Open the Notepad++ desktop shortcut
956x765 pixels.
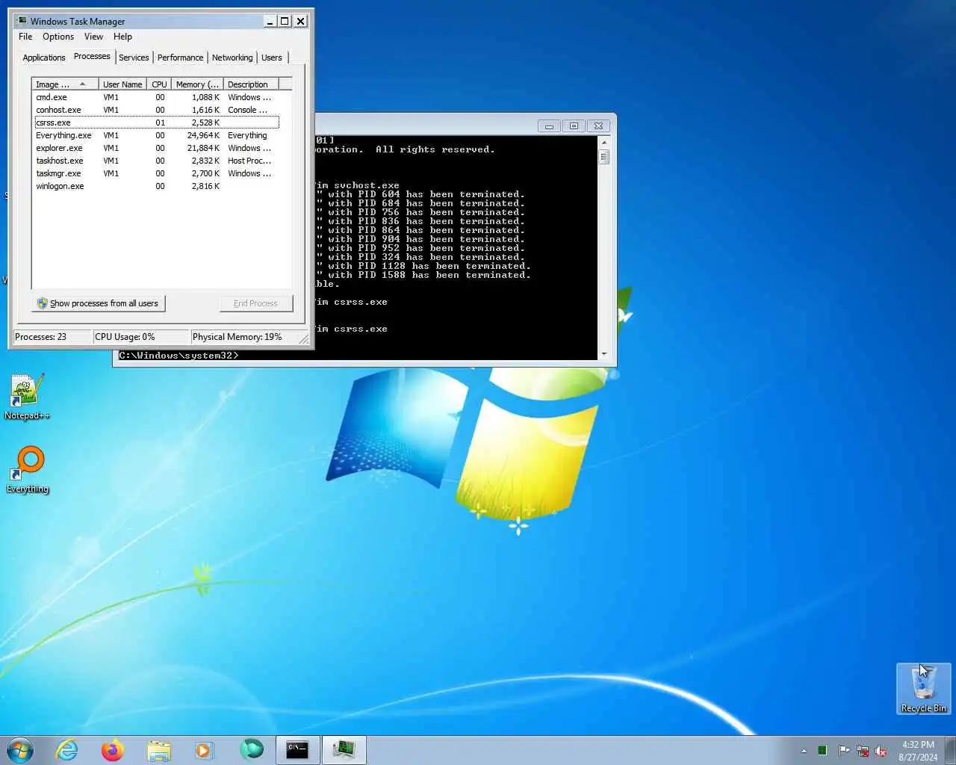[26, 397]
